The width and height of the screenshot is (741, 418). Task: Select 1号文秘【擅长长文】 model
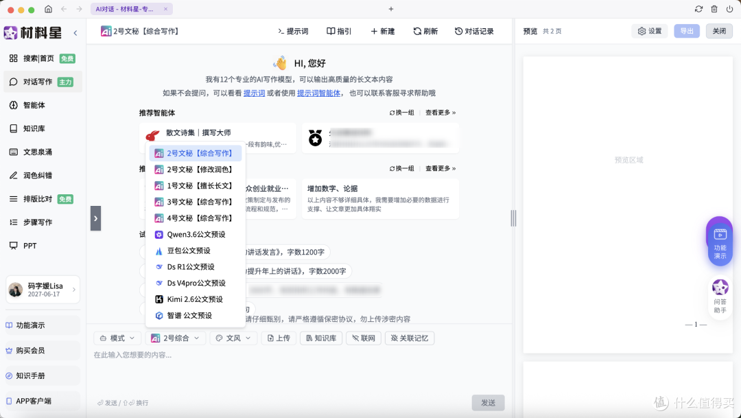(x=195, y=186)
